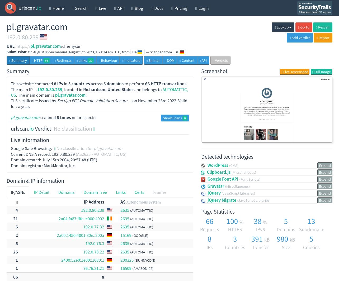339x287 pixels.
Task: Expand the jQuery Migrate details
Action: coord(325,200)
